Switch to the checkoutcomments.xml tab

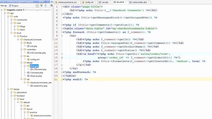pos(67,2)
